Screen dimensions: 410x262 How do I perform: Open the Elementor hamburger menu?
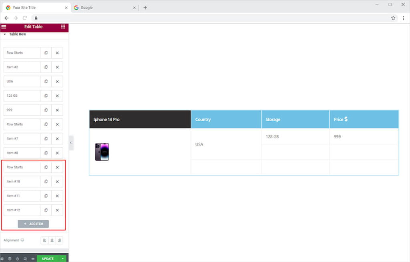pos(4,27)
